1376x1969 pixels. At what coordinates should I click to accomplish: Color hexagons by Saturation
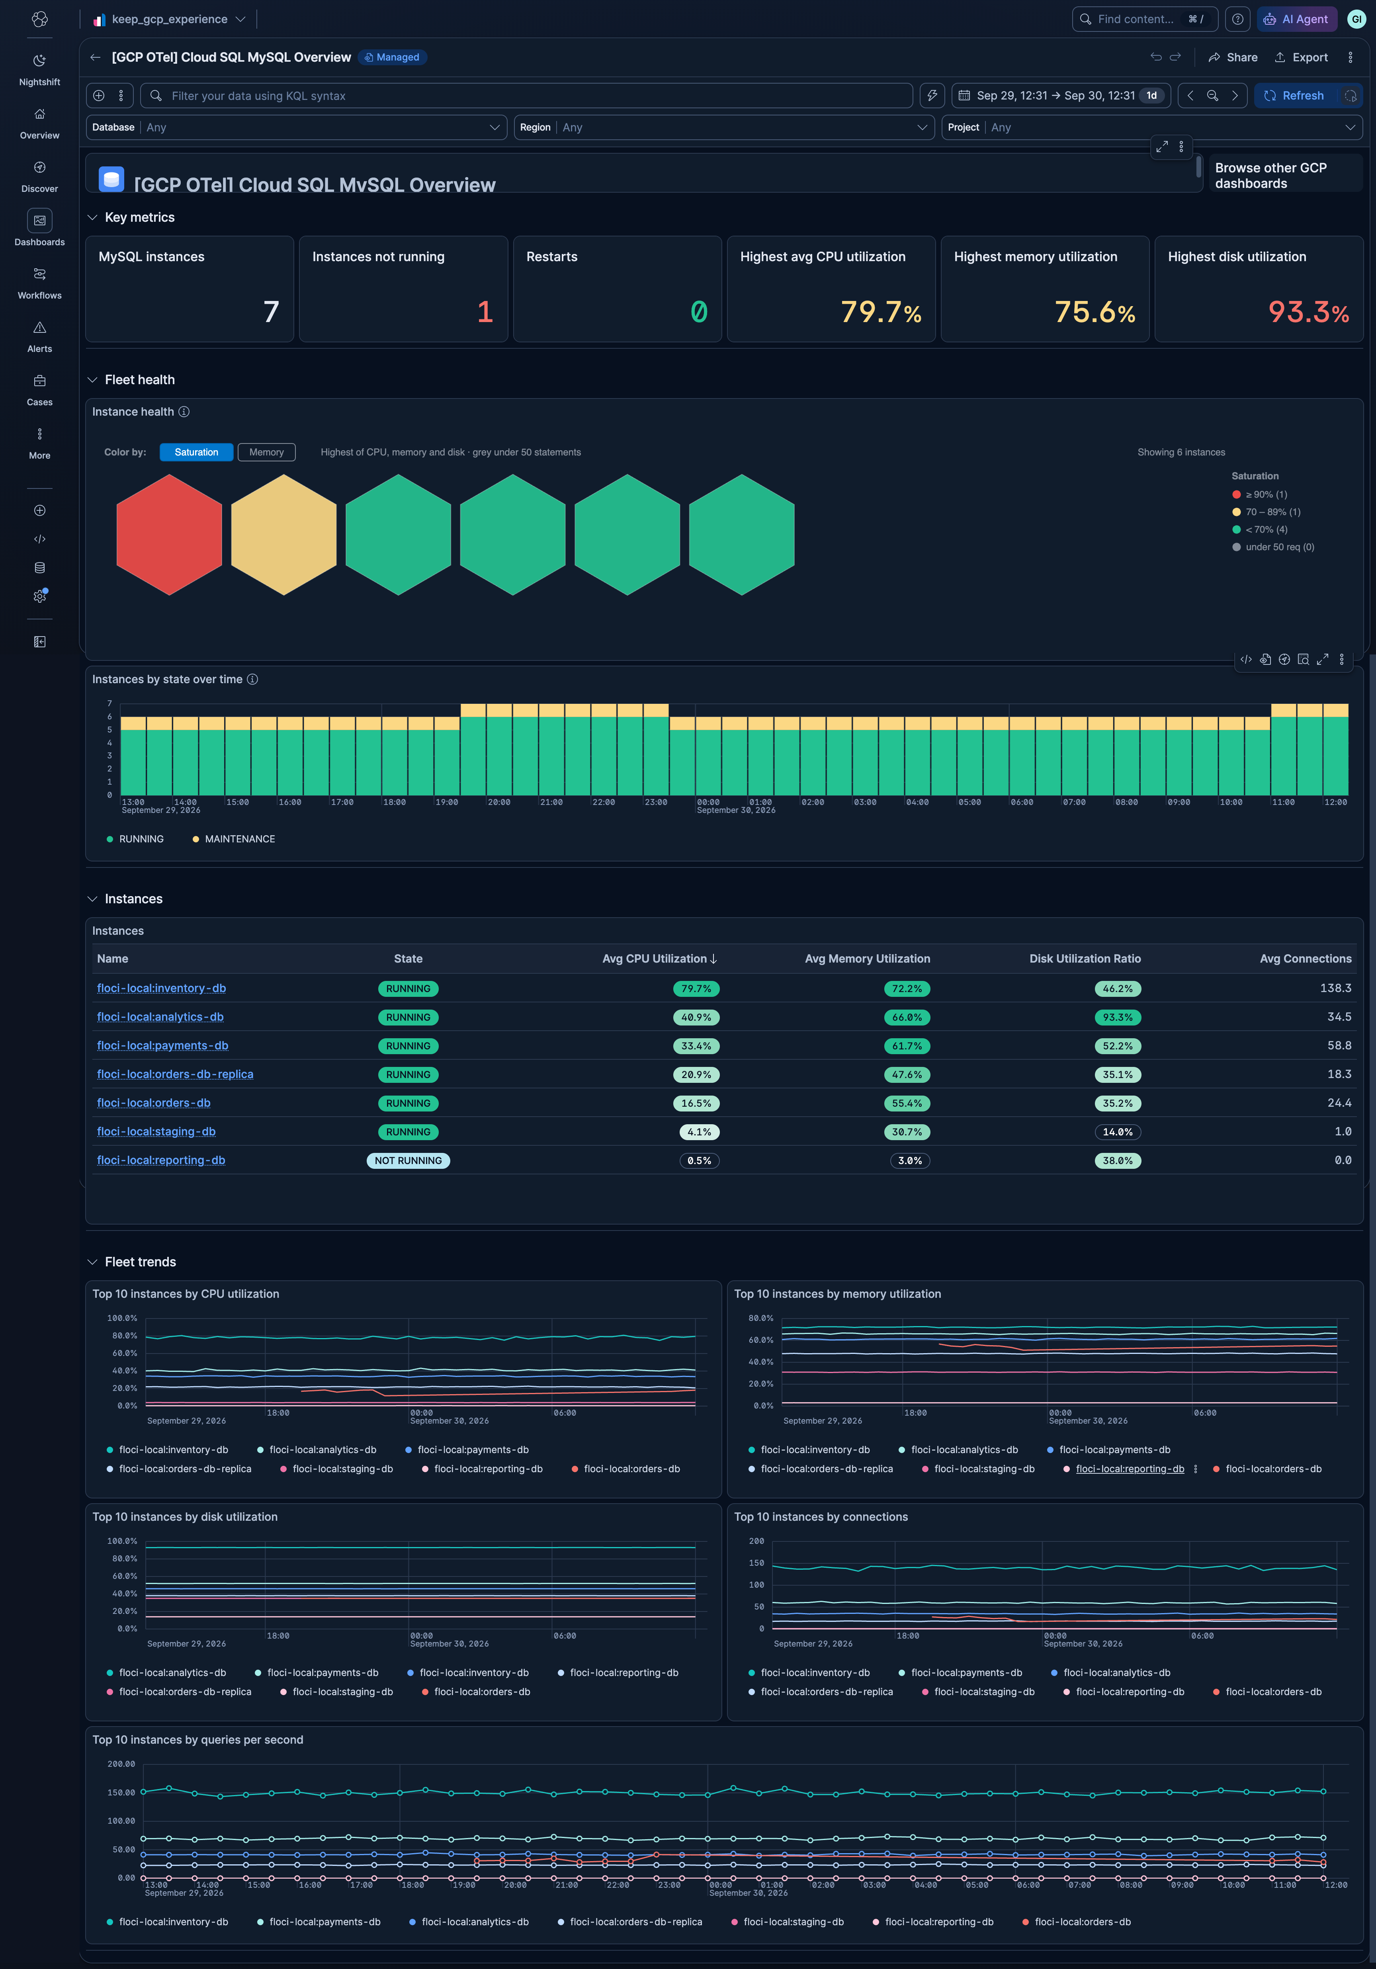[196, 452]
